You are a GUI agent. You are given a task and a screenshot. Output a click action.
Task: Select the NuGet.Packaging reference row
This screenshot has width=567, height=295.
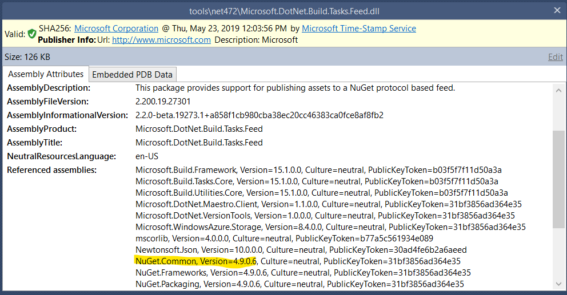300,284
